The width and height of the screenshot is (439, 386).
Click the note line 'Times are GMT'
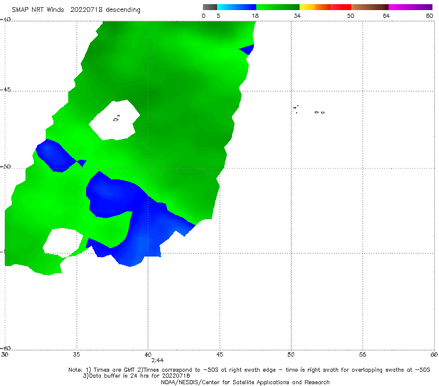[113, 370]
